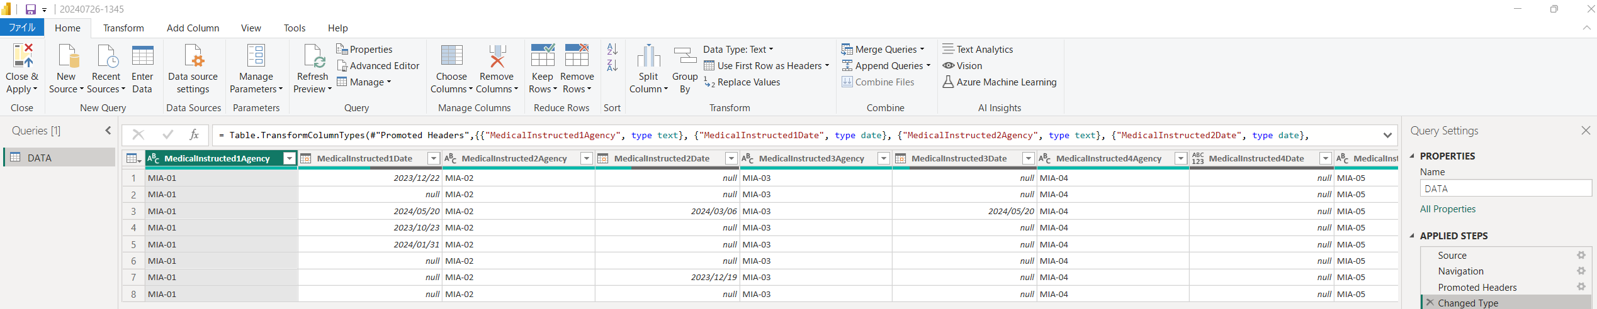Open the Merge Queries dropdown
The height and width of the screenshot is (309, 1597).
tap(883, 49)
